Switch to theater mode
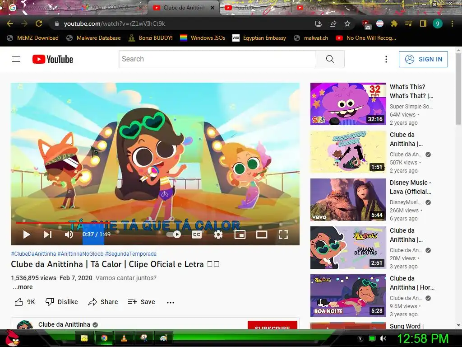The width and height of the screenshot is (462, 347). pyautogui.click(x=261, y=234)
